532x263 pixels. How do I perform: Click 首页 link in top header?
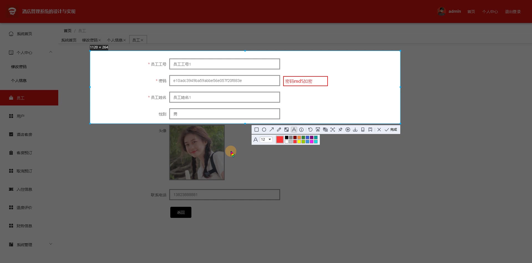click(471, 12)
